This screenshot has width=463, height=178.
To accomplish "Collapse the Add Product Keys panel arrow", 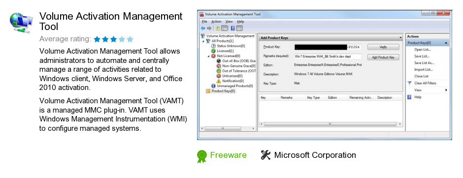I will click(x=400, y=38).
